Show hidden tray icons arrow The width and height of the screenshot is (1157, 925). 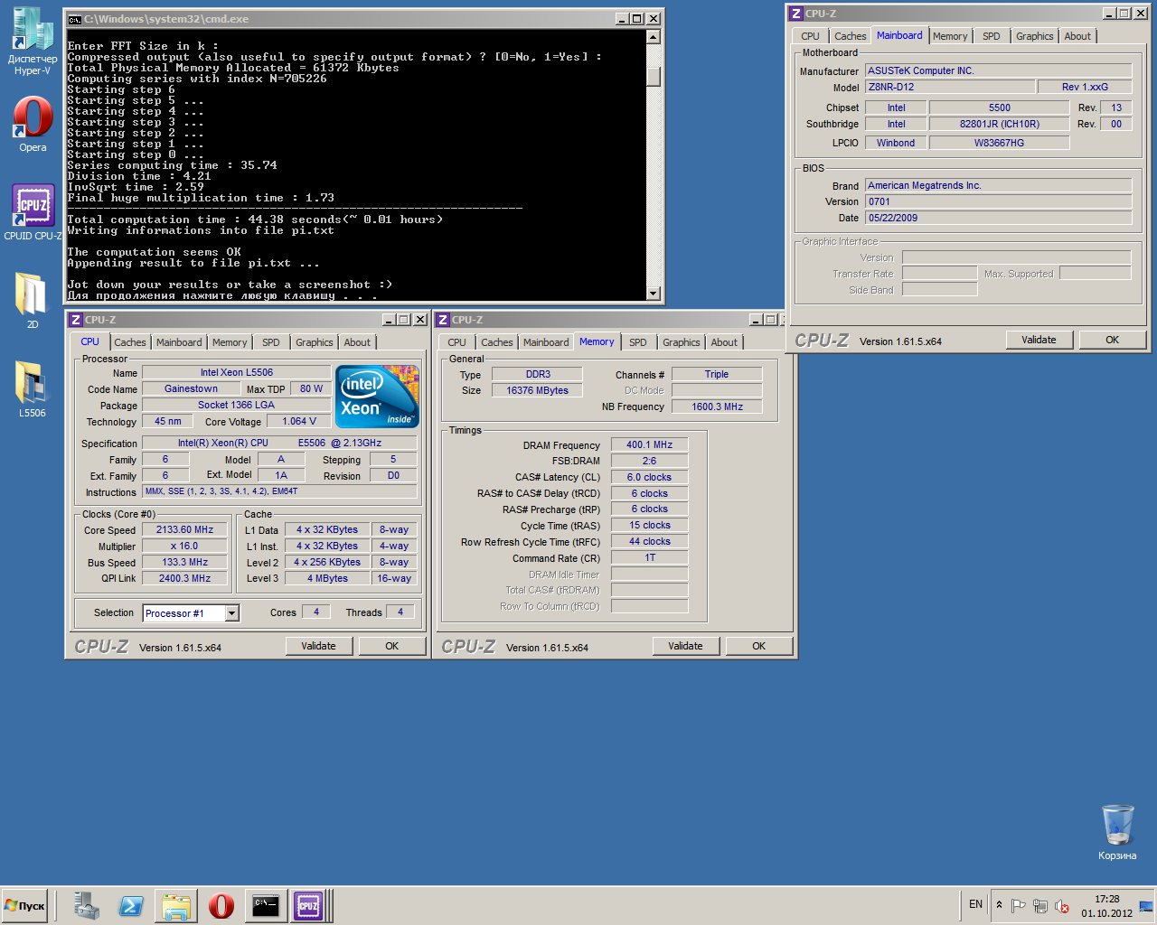tap(999, 905)
